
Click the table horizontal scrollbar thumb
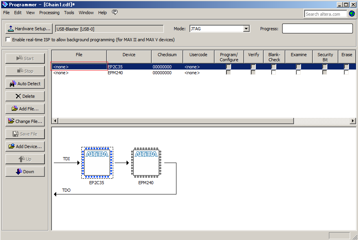pos(176,121)
